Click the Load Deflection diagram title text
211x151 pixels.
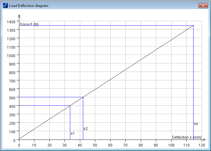tap(28, 6)
